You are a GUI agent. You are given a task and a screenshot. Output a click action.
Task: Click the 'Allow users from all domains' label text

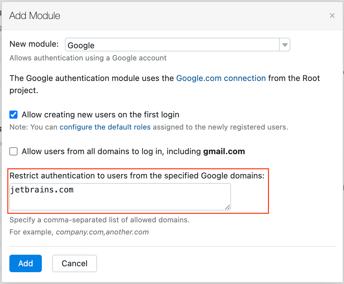[x=133, y=151]
